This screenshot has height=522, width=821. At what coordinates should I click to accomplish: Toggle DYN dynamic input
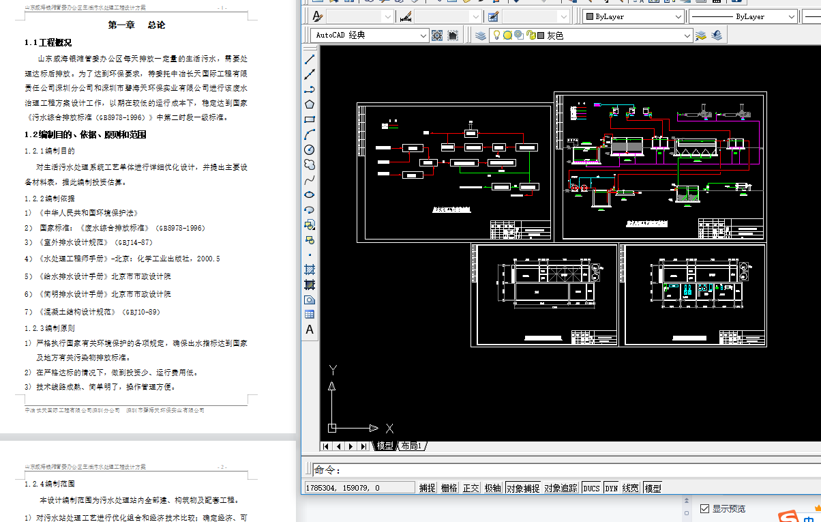(x=611, y=488)
